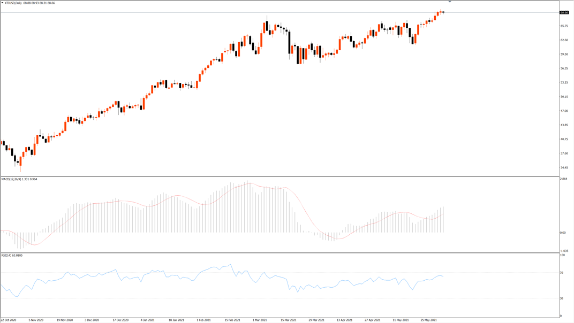Click the XTIUSD,Daily chart title
The width and height of the screenshot is (574, 323).
click(13, 3)
